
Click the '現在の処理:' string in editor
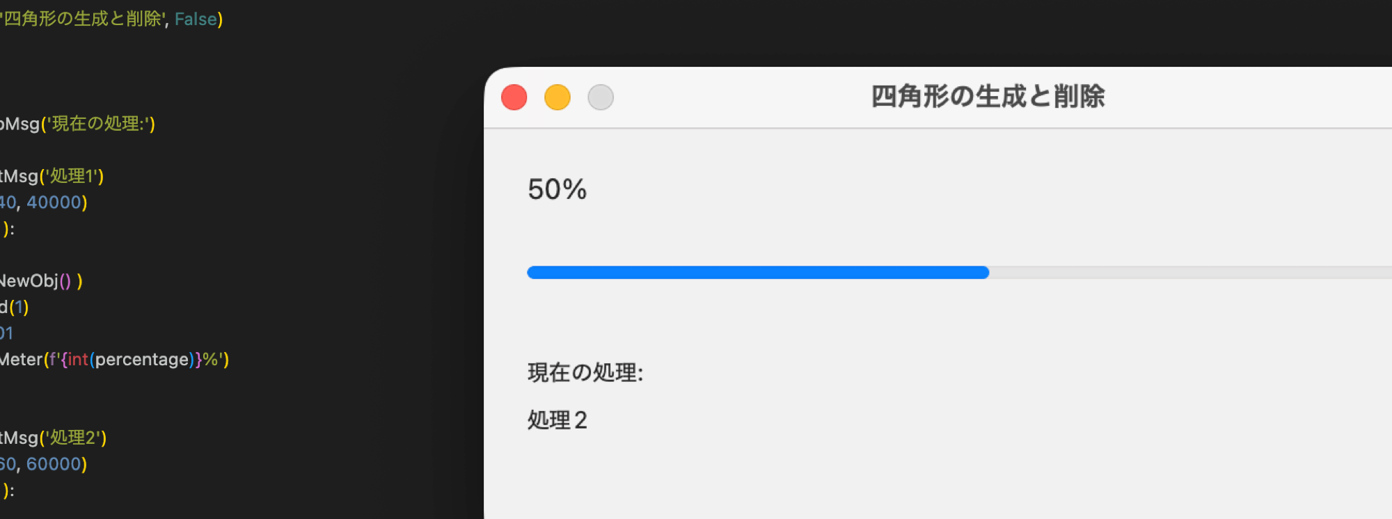pyautogui.click(x=97, y=124)
